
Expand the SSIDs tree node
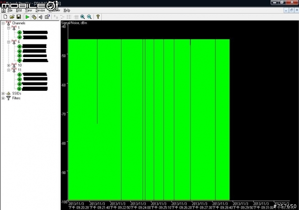3,94
